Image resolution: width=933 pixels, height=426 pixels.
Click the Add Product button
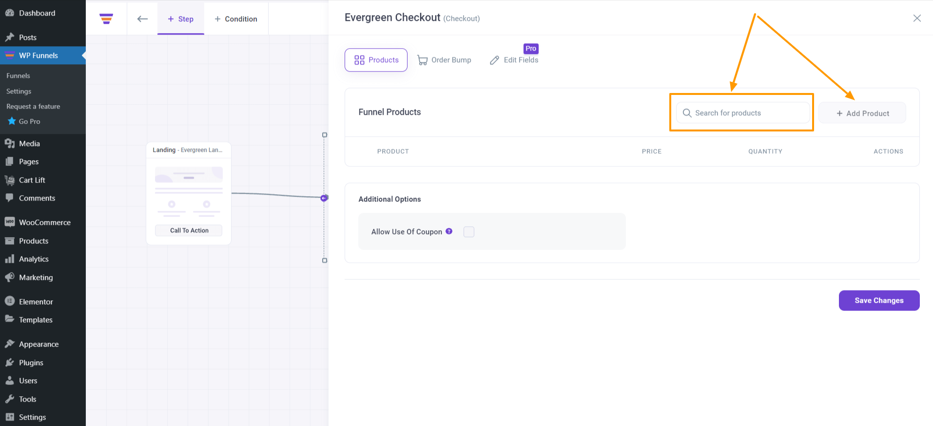[862, 113]
